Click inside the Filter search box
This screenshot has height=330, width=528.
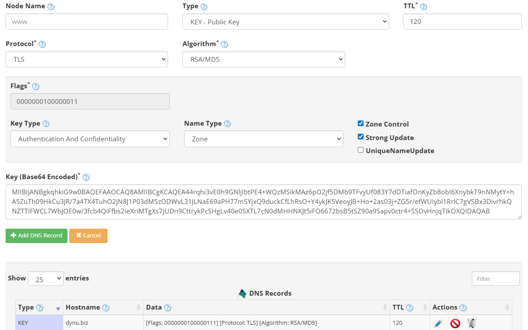[x=495, y=278]
